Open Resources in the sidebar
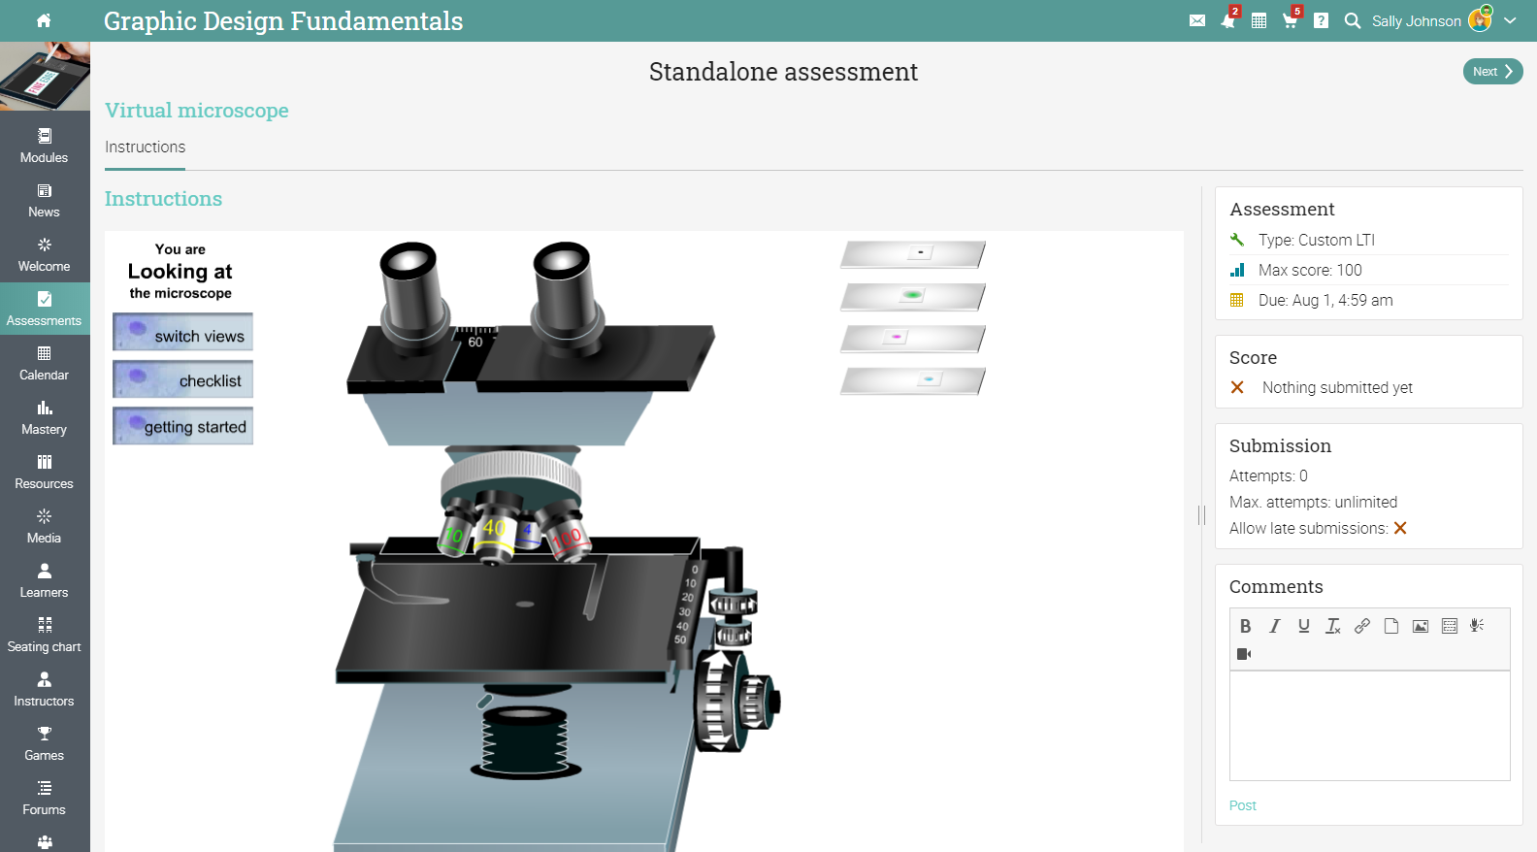The image size is (1537, 852). (x=45, y=472)
